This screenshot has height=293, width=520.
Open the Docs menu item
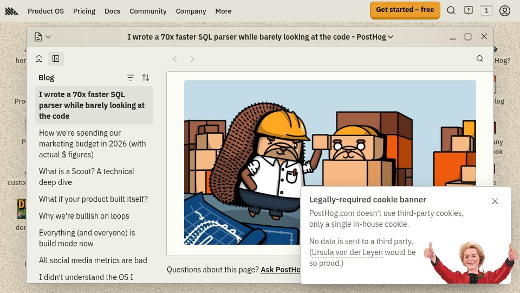click(x=113, y=11)
